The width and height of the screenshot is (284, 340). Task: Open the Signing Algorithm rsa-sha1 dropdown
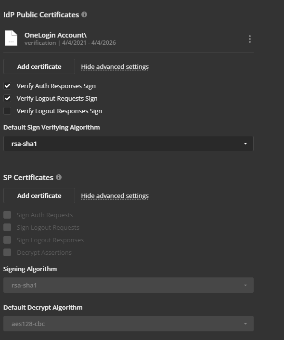(129, 285)
